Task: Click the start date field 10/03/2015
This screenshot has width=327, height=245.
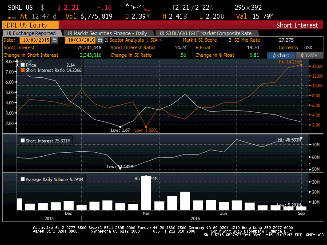Action: click(x=35, y=40)
